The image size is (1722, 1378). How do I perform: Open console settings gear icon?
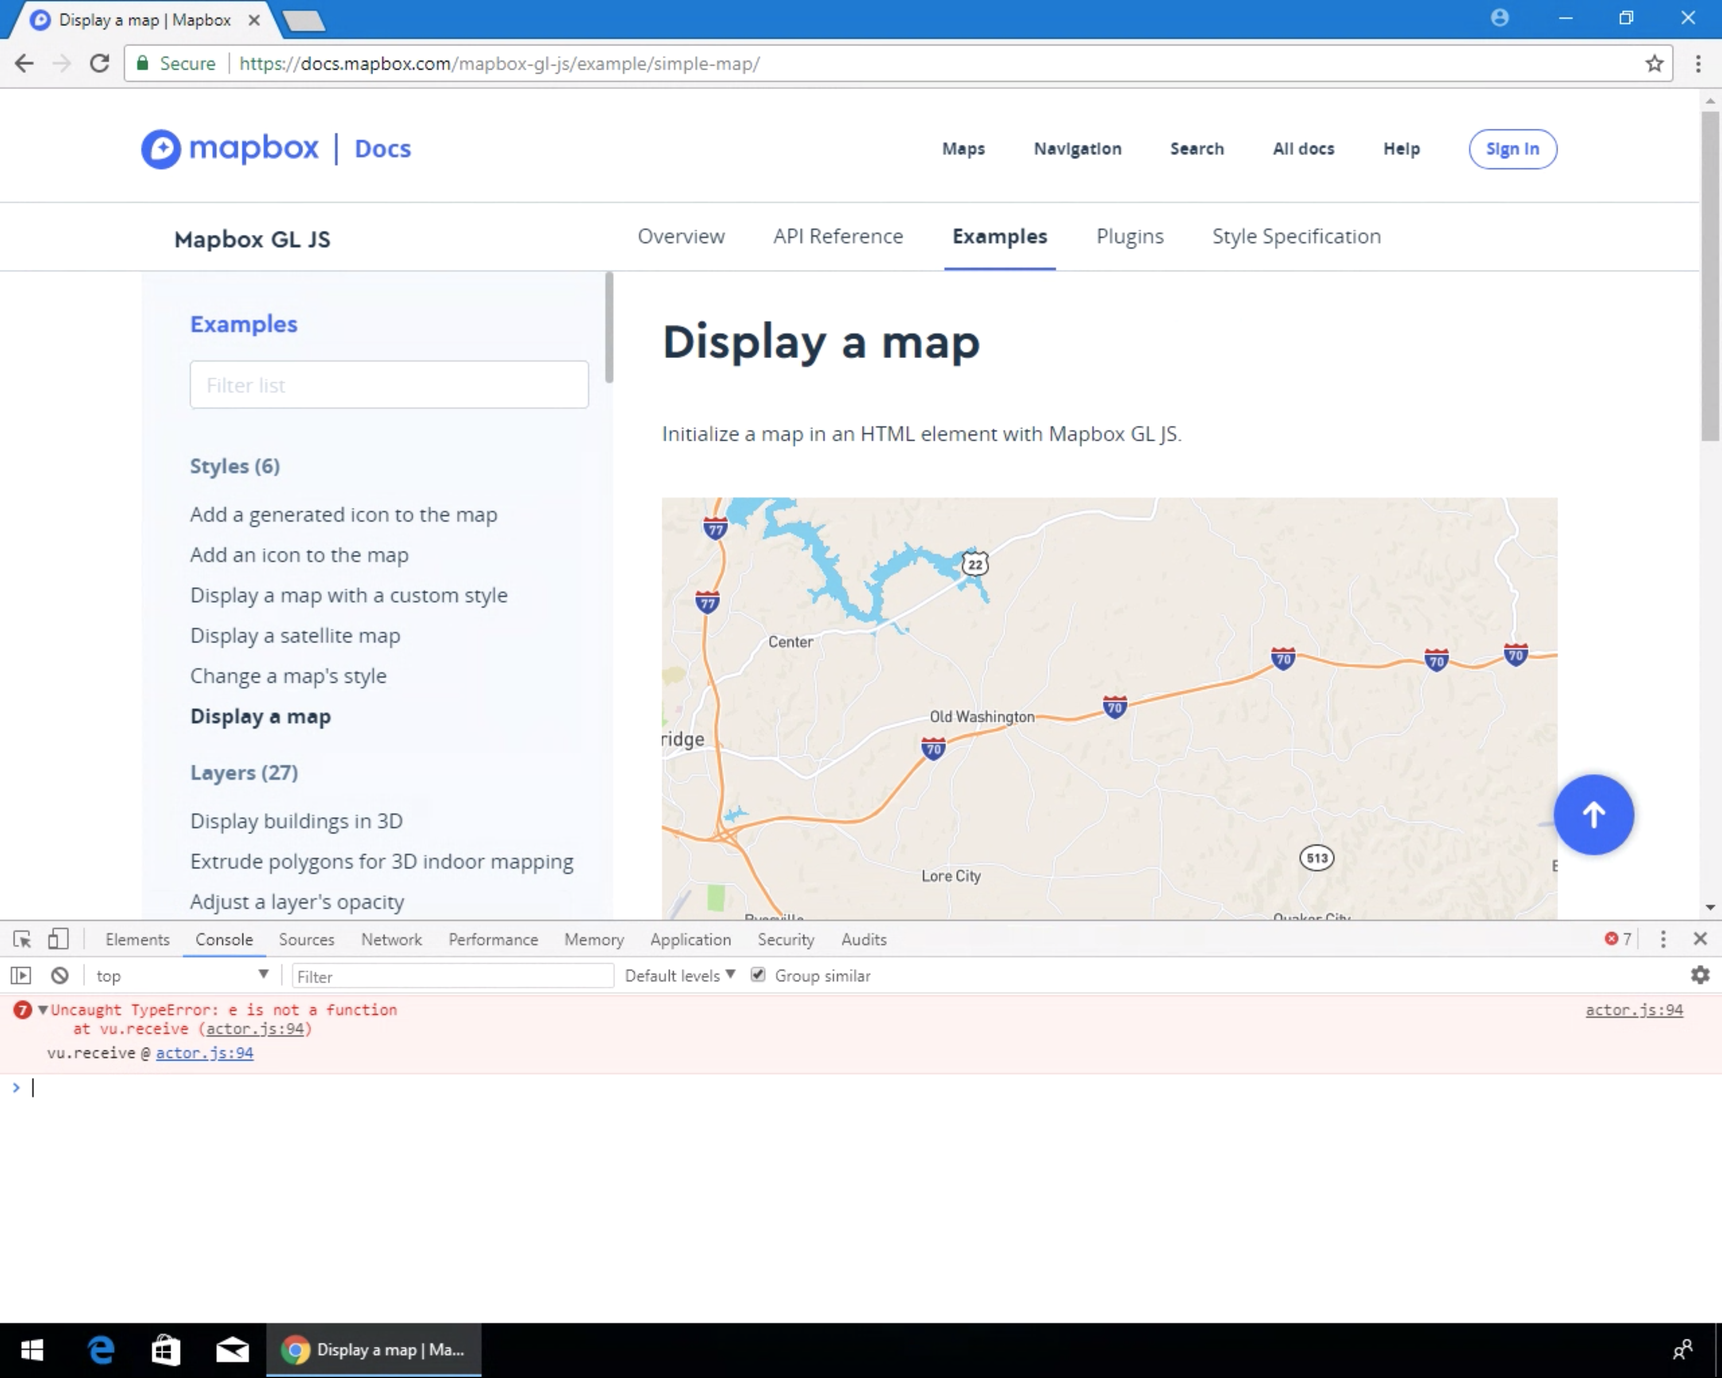[x=1700, y=975]
